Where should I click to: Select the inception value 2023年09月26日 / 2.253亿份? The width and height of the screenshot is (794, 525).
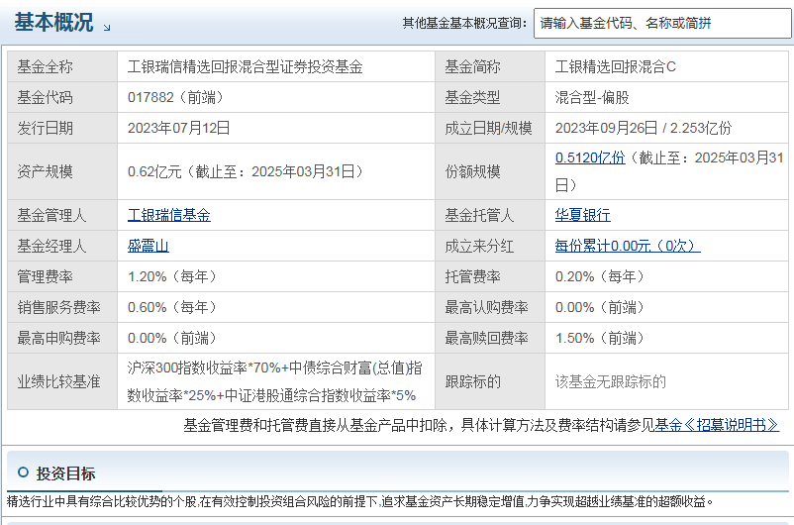(644, 128)
